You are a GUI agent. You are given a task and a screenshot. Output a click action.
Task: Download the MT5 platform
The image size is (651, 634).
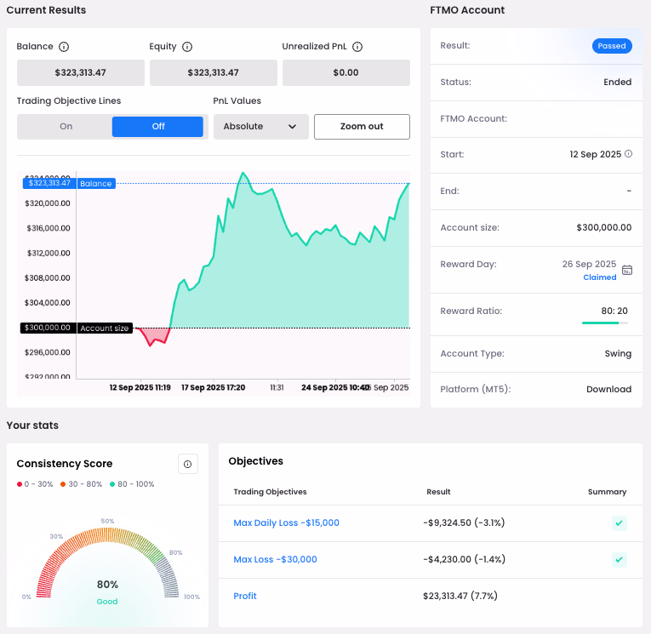click(608, 389)
